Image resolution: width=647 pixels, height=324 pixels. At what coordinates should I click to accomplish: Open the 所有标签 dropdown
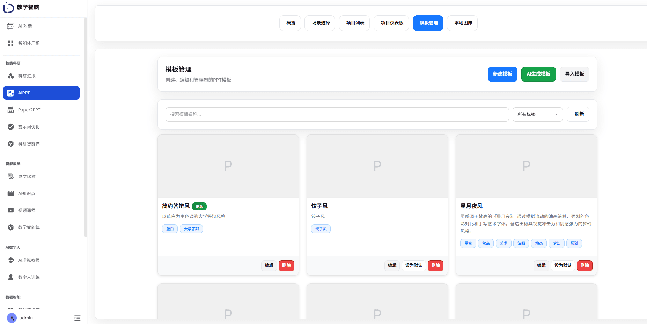click(x=537, y=114)
